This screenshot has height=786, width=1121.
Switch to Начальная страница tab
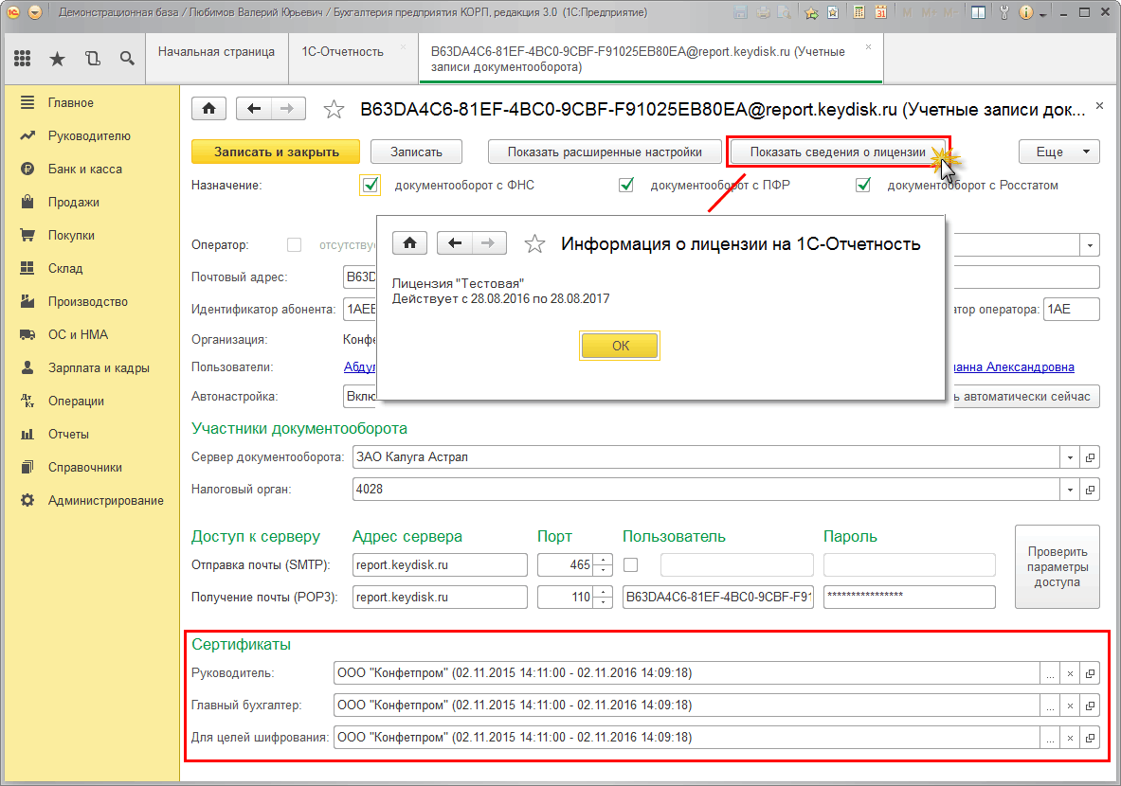[x=216, y=52]
